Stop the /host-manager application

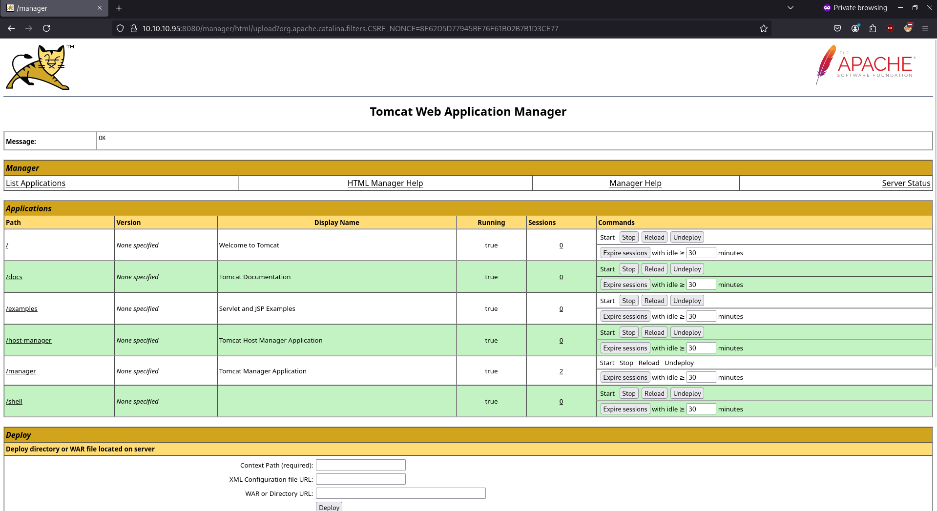(x=629, y=332)
